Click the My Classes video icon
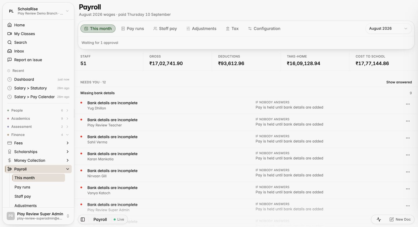The image size is (418, 227). coord(10,34)
